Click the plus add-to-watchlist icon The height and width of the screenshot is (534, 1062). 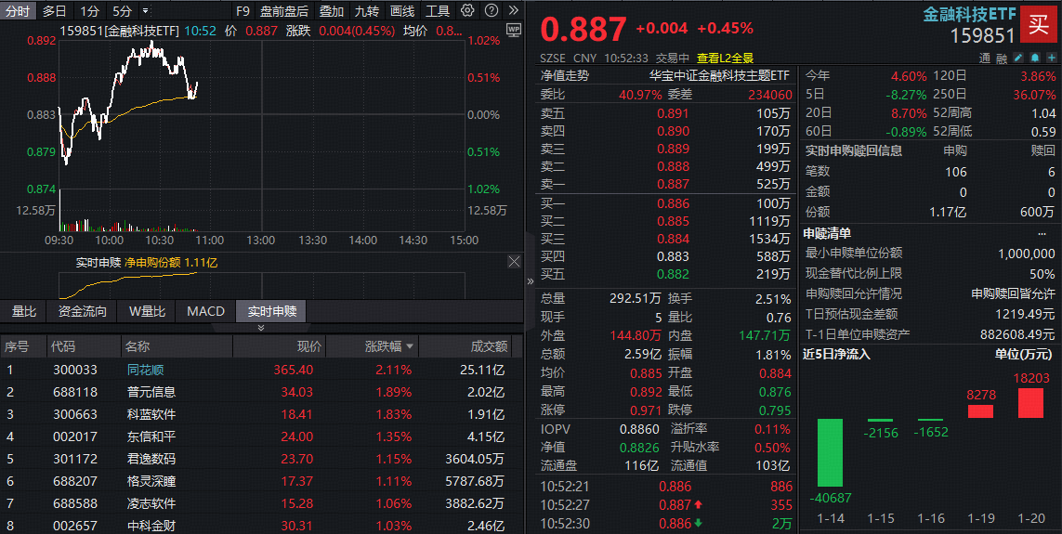pyautogui.click(x=1053, y=58)
